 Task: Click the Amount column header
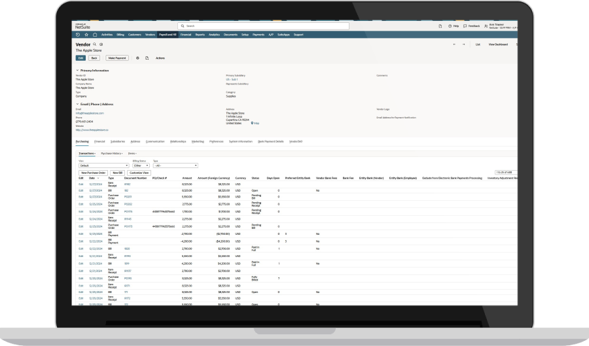[x=187, y=179]
